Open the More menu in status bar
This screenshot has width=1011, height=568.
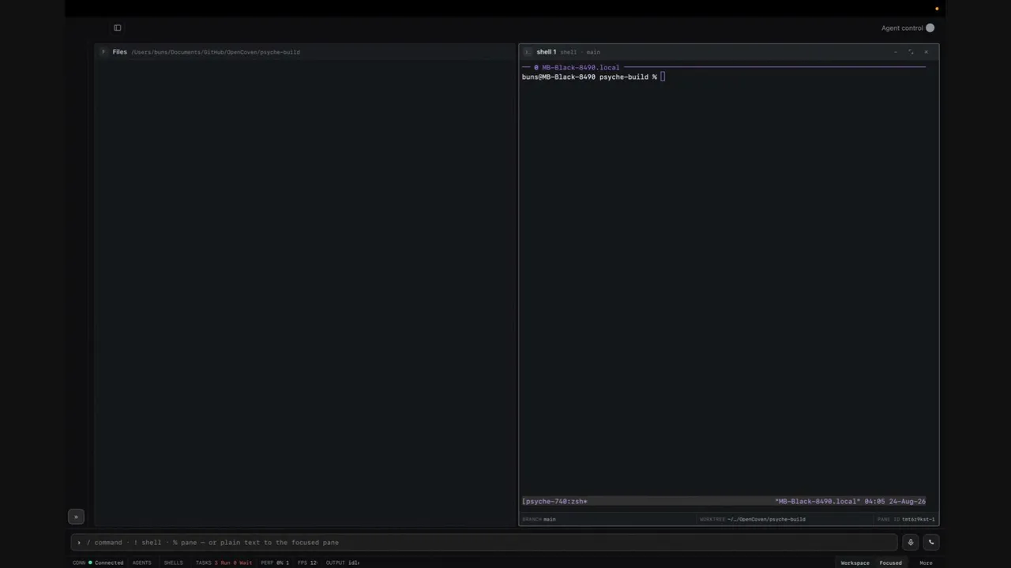[926, 562]
